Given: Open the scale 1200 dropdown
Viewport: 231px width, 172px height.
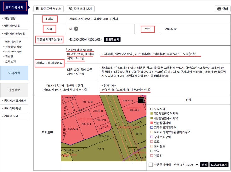Looking at the screenshot, I should (192, 165).
